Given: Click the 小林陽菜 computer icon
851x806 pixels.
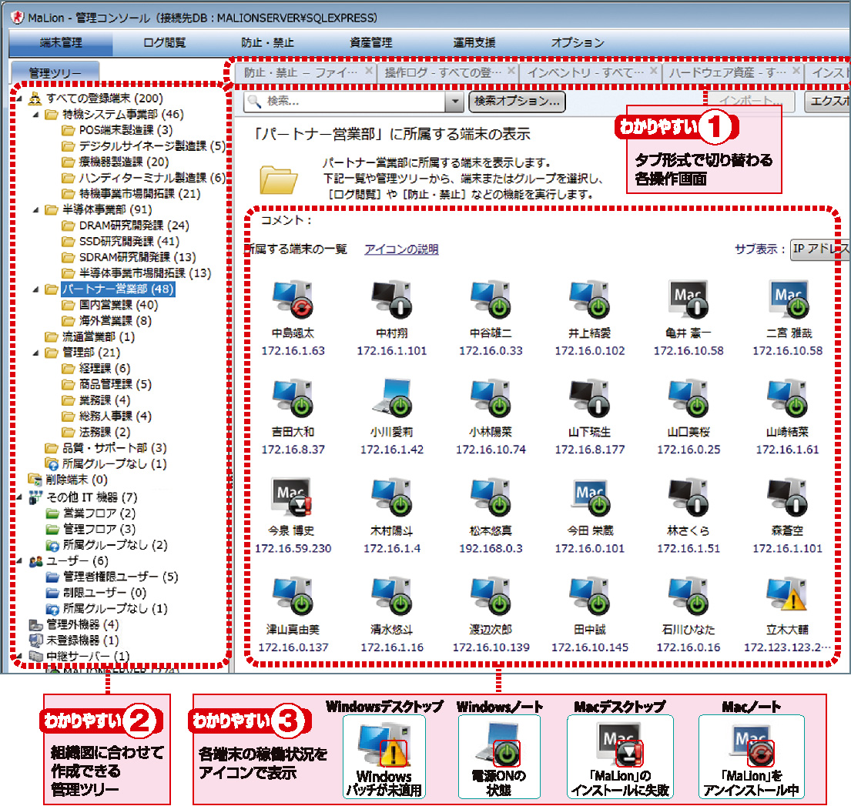Looking at the screenshot, I should [491, 397].
